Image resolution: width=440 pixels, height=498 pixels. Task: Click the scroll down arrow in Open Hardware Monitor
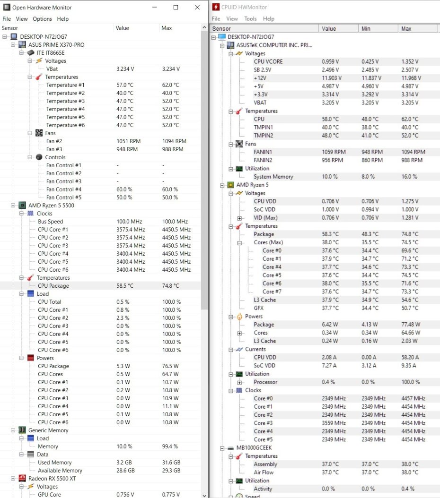pos(204,495)
